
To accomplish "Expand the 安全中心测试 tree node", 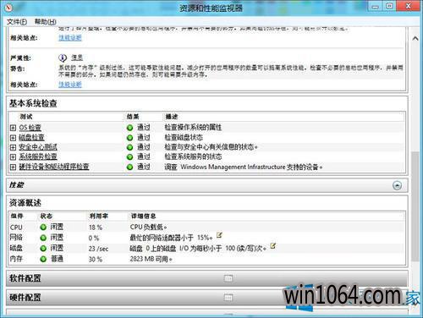I will 13,147.
